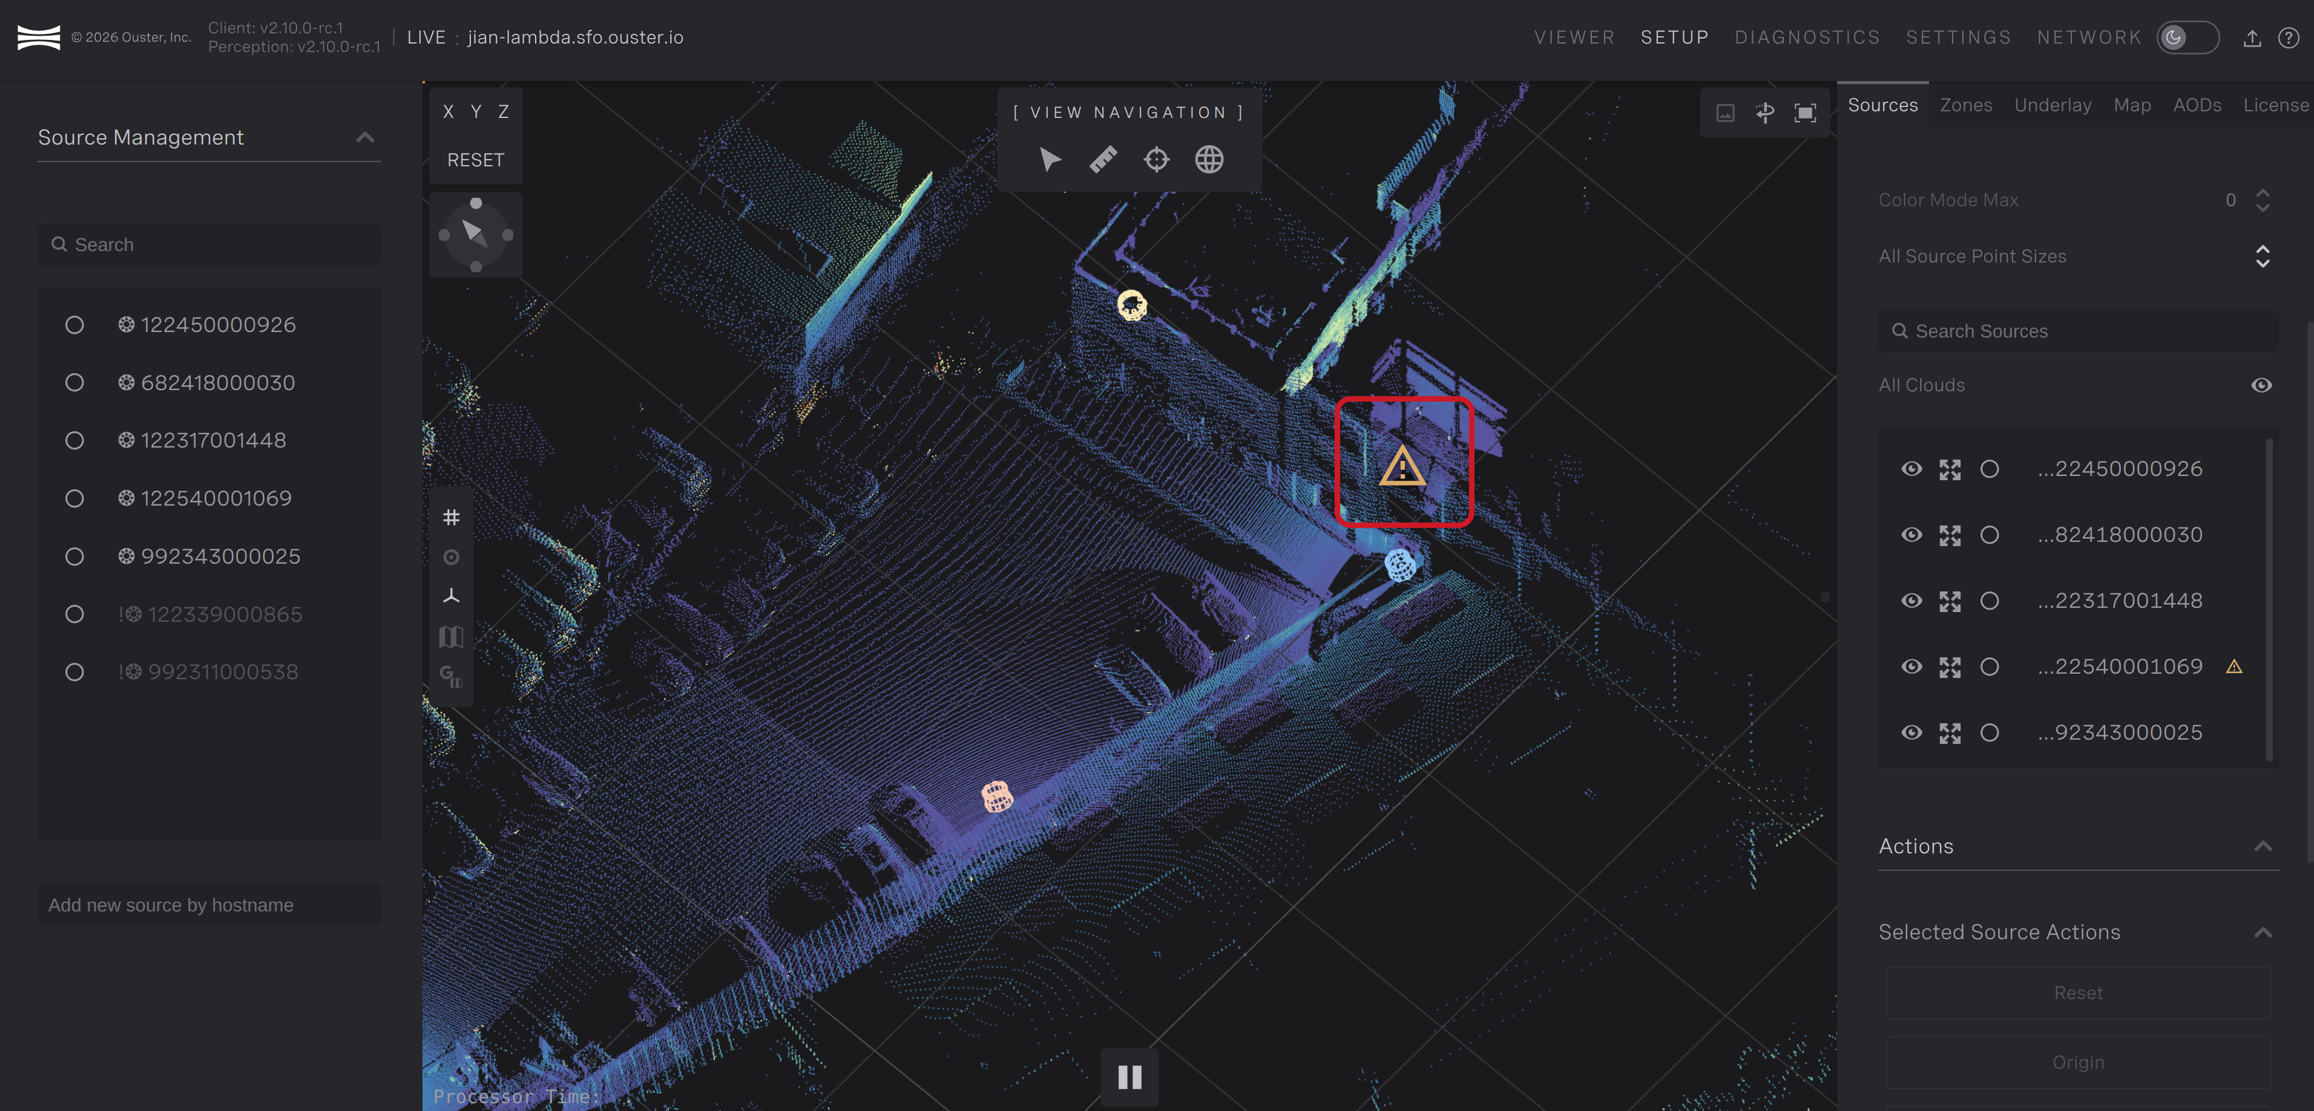Screen dimensions: 2314x1111
Task: Select radio button for source 682418000030
Action: tap(74, 383)
